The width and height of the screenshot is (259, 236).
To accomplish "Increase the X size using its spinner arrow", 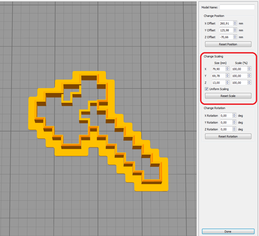I will pyautogui.click(x=227, y=68).
